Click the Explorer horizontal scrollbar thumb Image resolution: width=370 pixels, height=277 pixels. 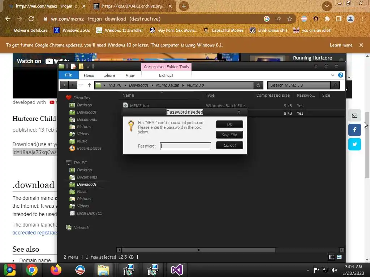(x=198, y=250)
